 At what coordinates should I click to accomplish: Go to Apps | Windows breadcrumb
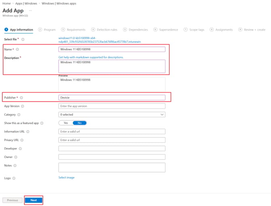26,4
